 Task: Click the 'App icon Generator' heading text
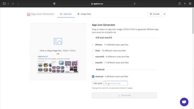coord(103,25)
